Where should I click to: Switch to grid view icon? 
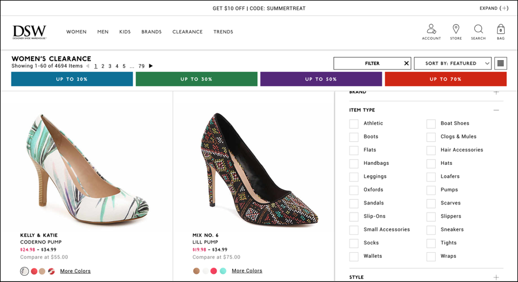click(501, 63)
